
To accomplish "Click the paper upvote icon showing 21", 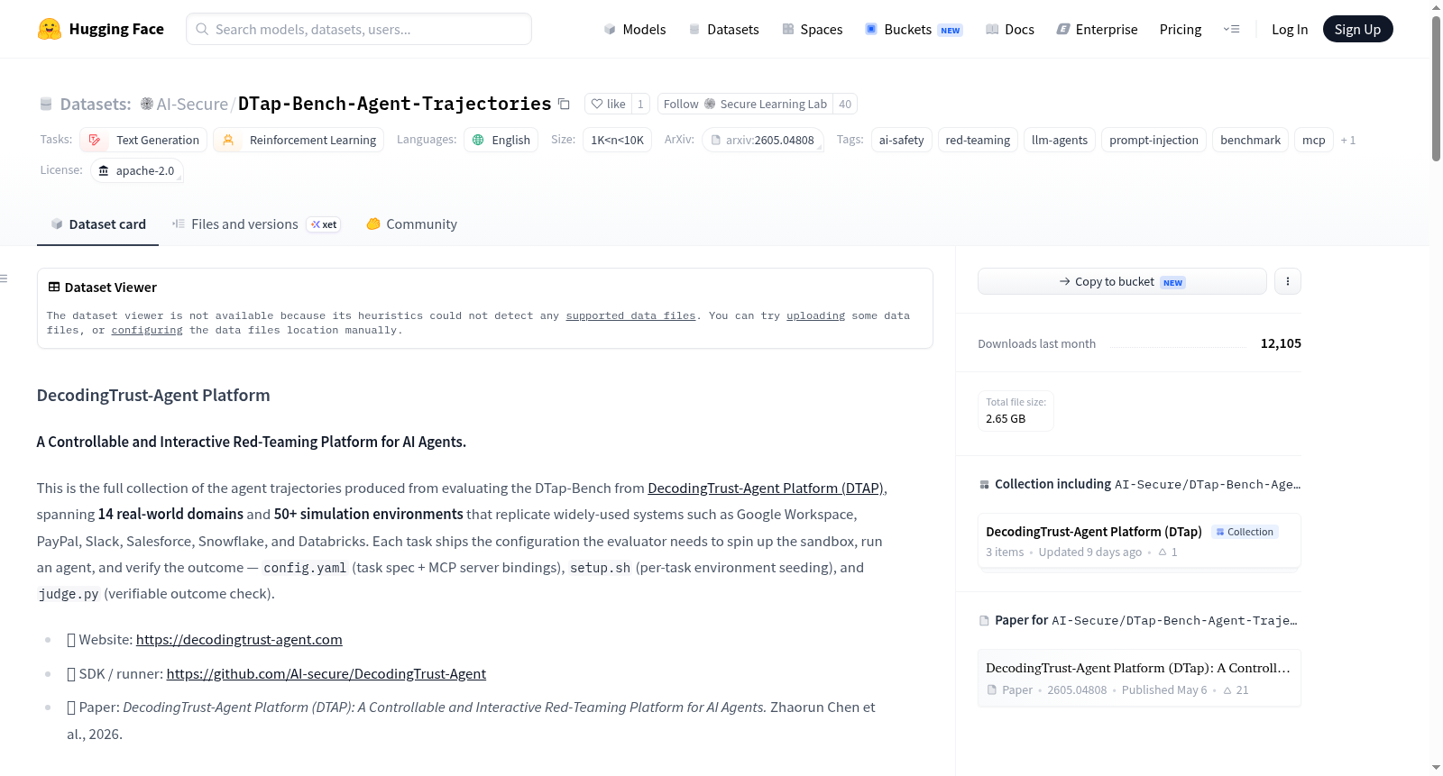I will pyautogui.click(x=1227, y=690).
